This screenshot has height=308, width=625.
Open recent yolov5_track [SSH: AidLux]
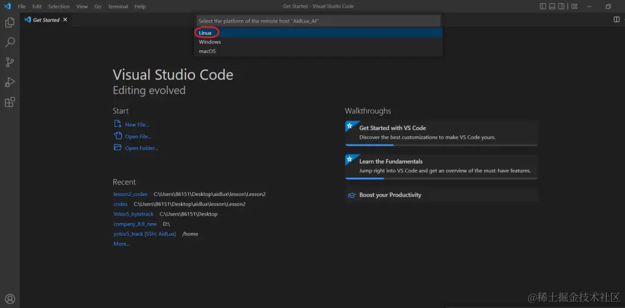[145, 234]
